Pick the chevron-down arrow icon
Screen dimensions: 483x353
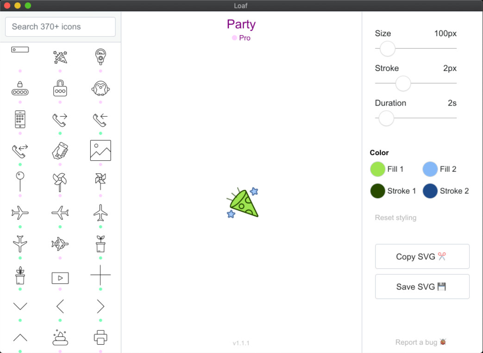point(20,306)
